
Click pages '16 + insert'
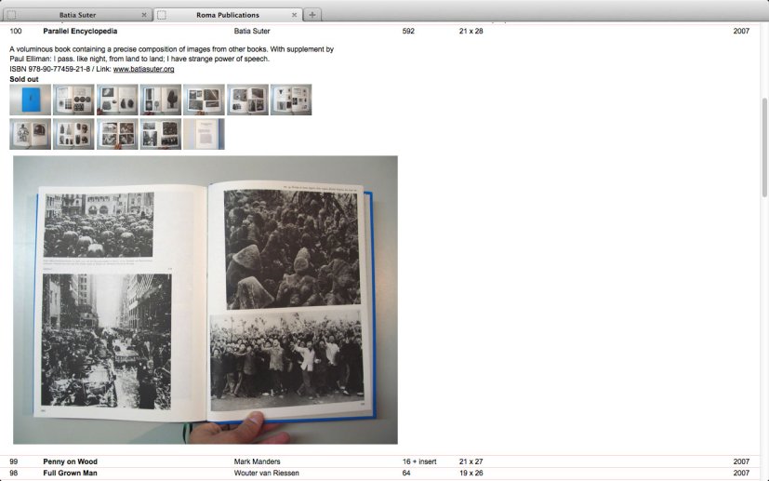coord(419,461)
